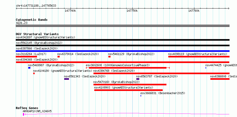Click the nsv5562145 black variant bar

point(122,45)
